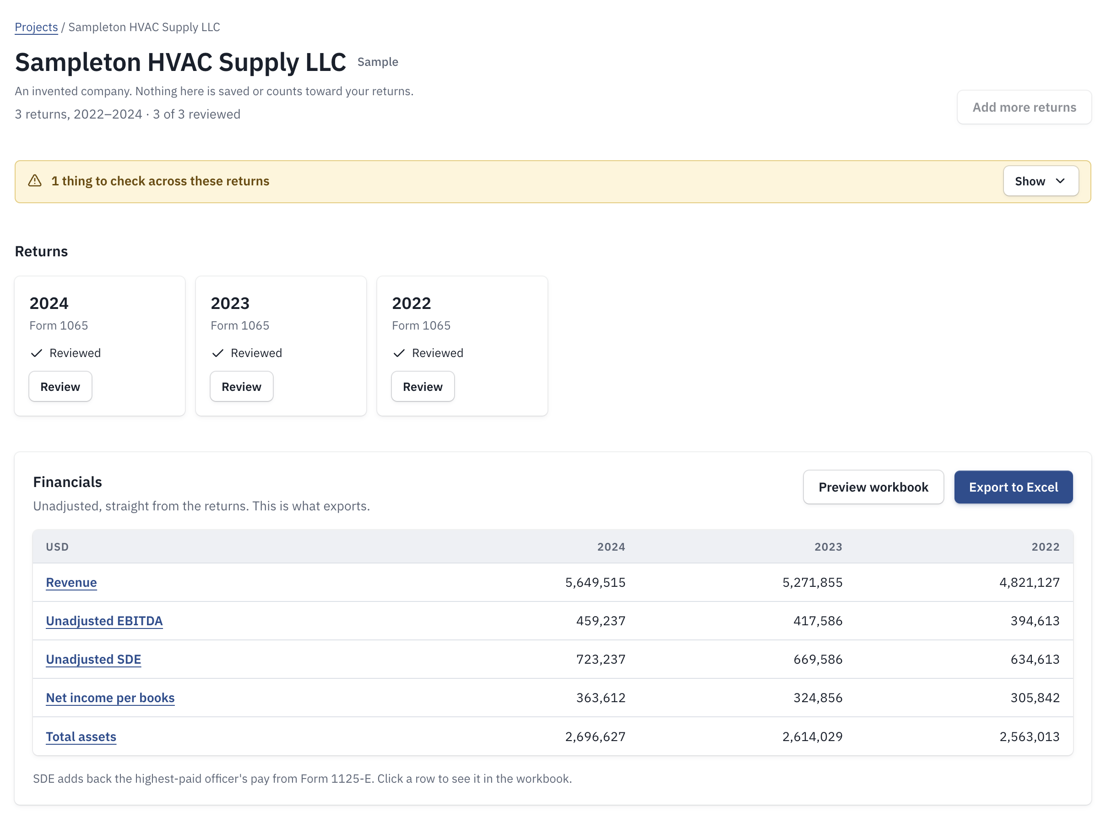Click the Add more returns button
The width and height of the screenshot is (1106, 823).
(x=1024, y=107)
